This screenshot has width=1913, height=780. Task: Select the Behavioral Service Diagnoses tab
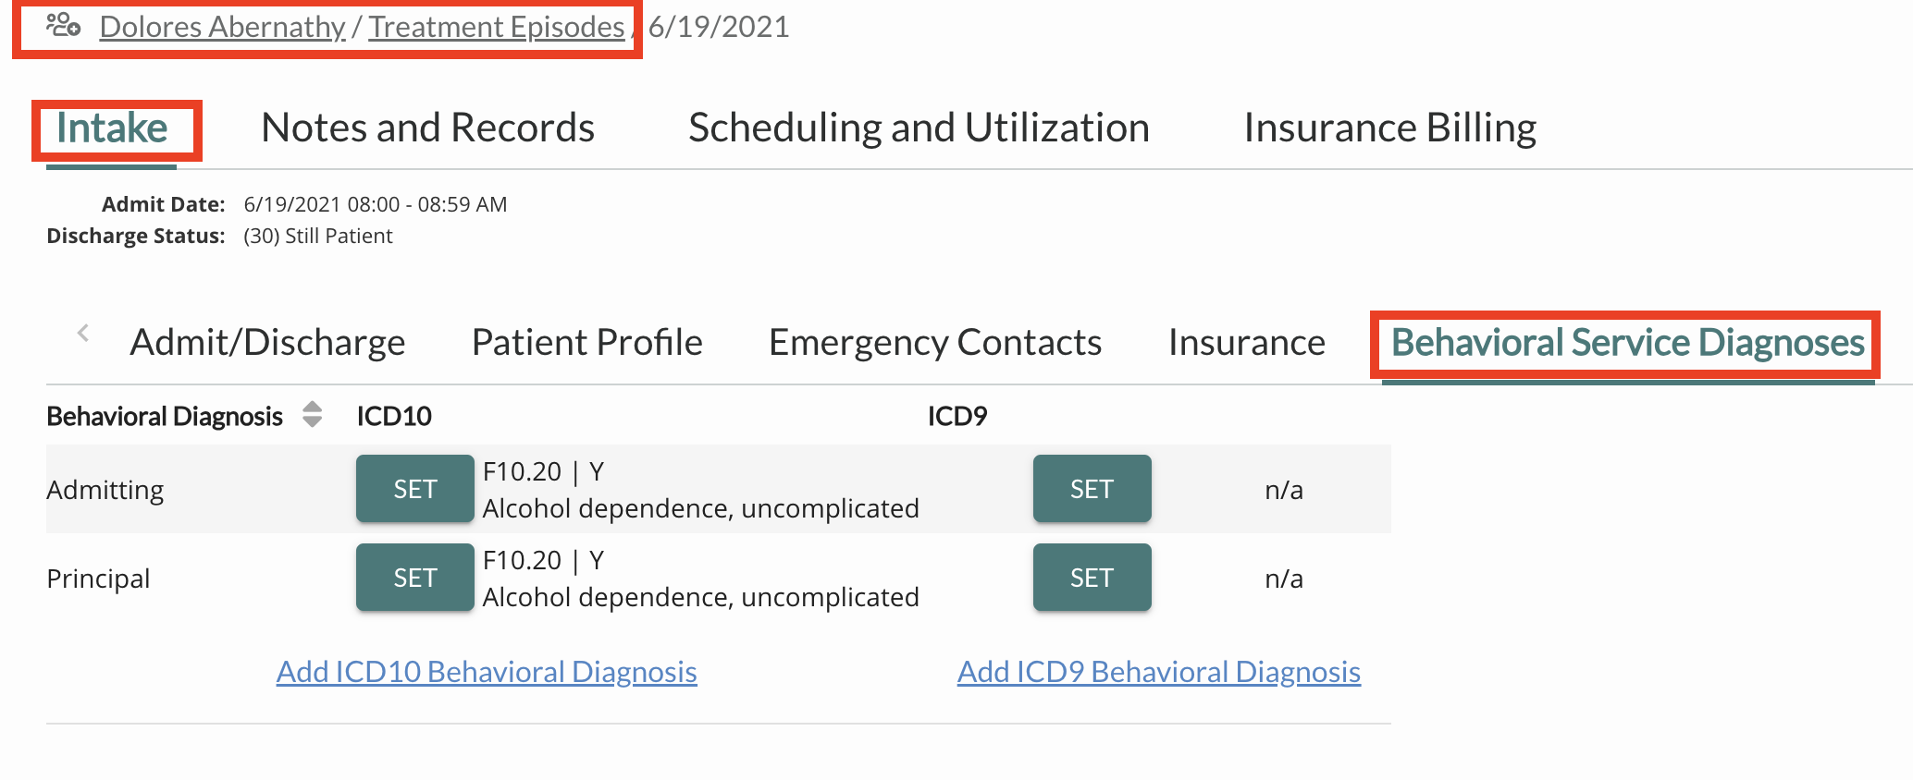coord(1627,342)
